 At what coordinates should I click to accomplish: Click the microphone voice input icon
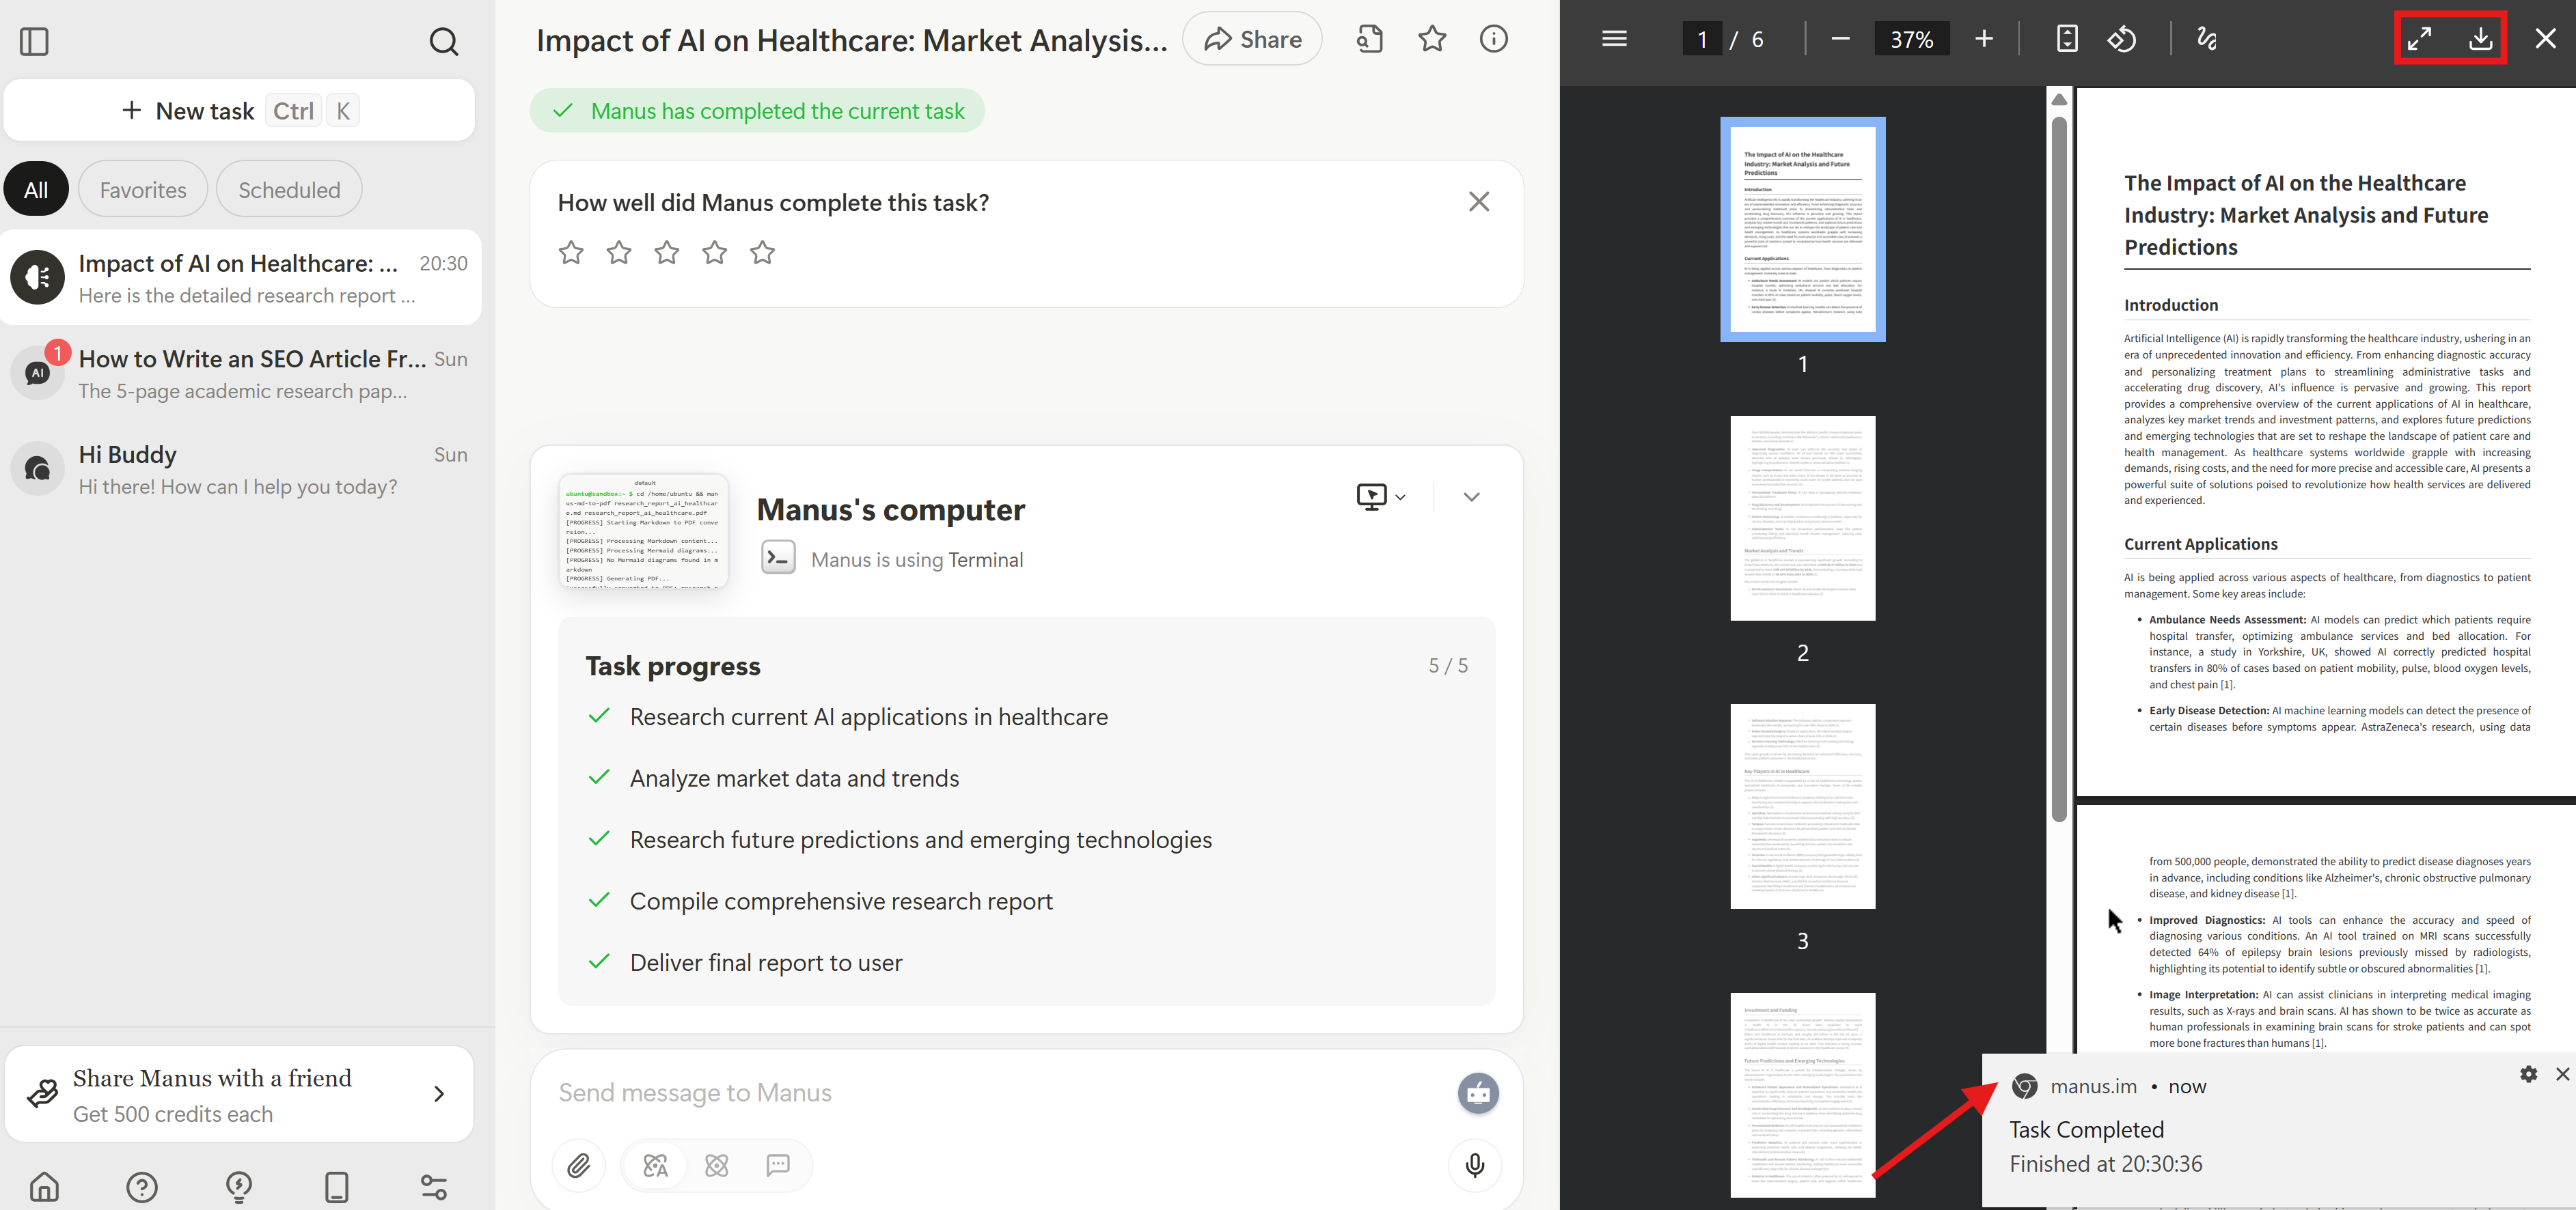click(1474, 1164)
